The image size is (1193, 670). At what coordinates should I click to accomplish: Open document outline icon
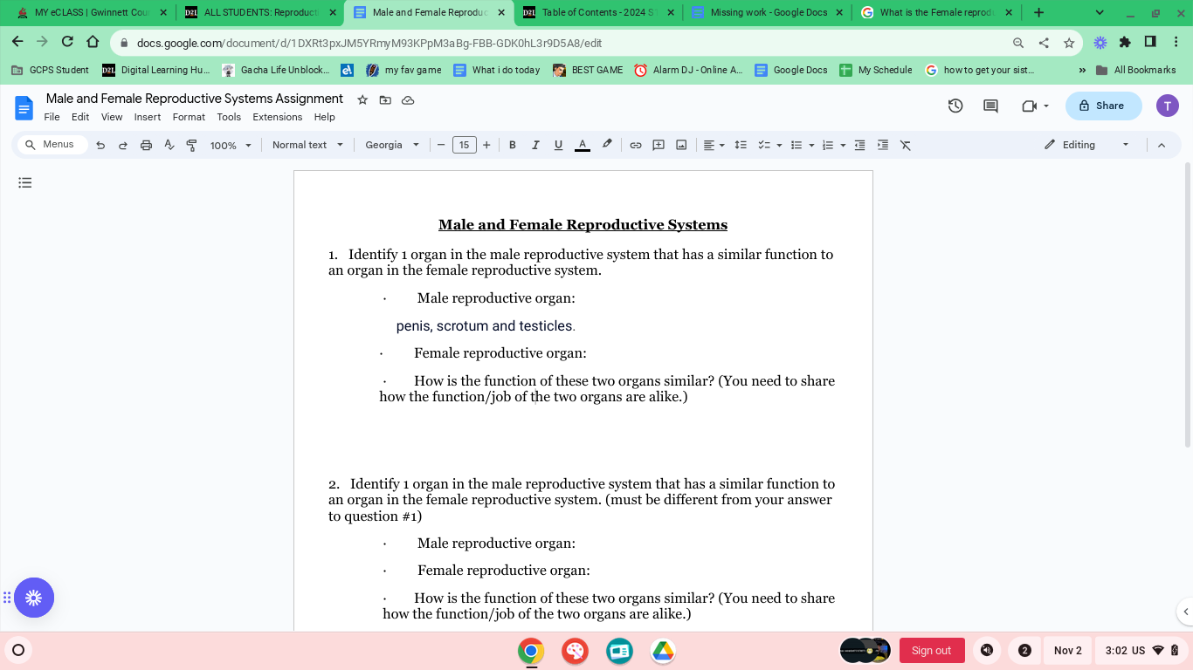(25, 182)
